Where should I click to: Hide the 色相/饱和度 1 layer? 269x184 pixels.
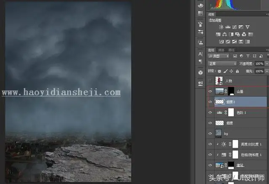point(210,155)
